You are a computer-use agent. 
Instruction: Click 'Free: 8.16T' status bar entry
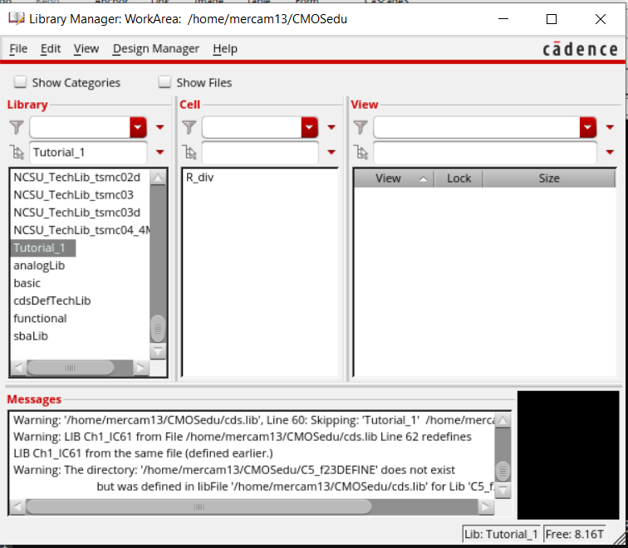[x=574, y=534]
